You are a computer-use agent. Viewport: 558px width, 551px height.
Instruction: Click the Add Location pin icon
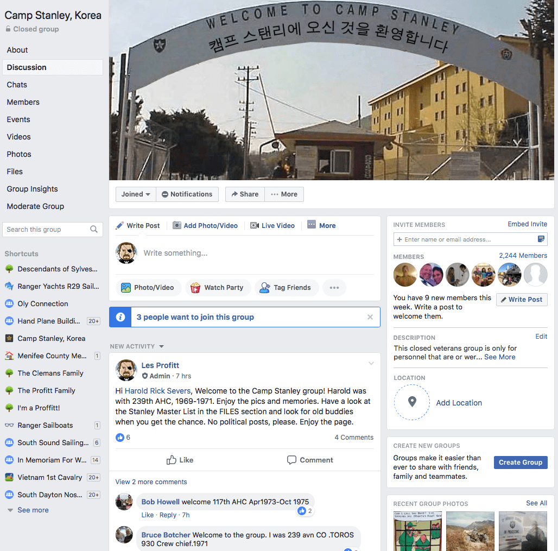click(412, 402)
